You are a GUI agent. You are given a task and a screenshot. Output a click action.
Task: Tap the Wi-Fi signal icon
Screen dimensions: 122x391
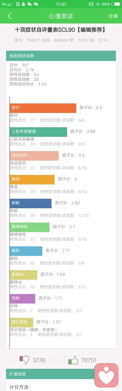(x=98, y=4)
